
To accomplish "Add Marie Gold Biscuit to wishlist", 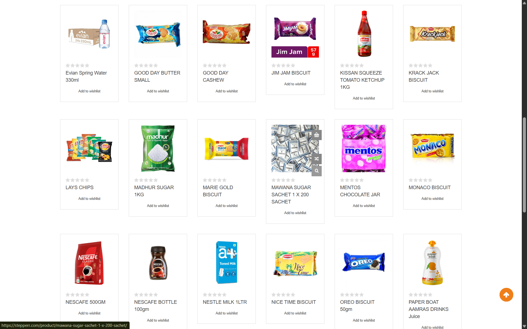I will (226, 206).
